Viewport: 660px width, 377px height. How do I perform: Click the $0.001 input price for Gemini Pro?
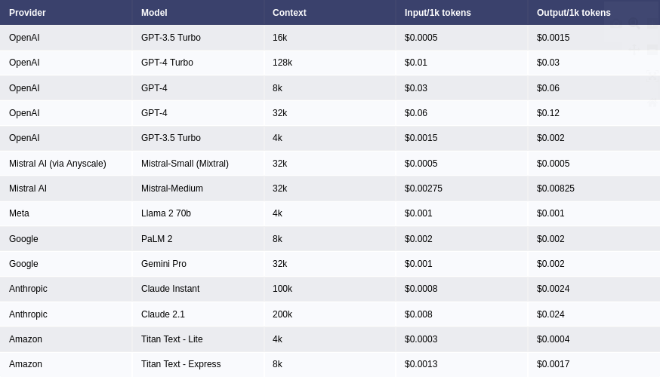pos(418,264)
